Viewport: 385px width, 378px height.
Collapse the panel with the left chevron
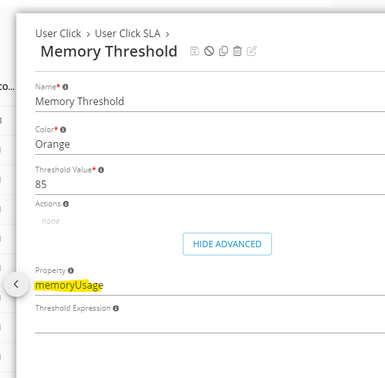pyautogui.click(x=16, y=284)
